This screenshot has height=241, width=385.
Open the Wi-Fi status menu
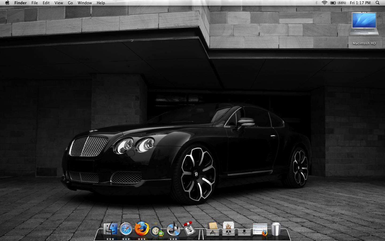point(324,3)
